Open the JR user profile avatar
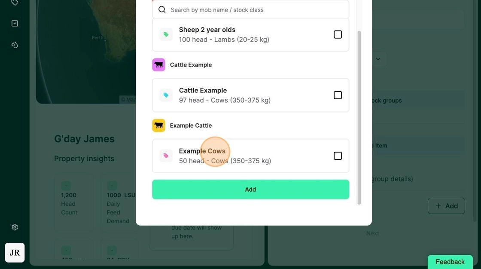The image size is (481, 269). tap(15, 253)
